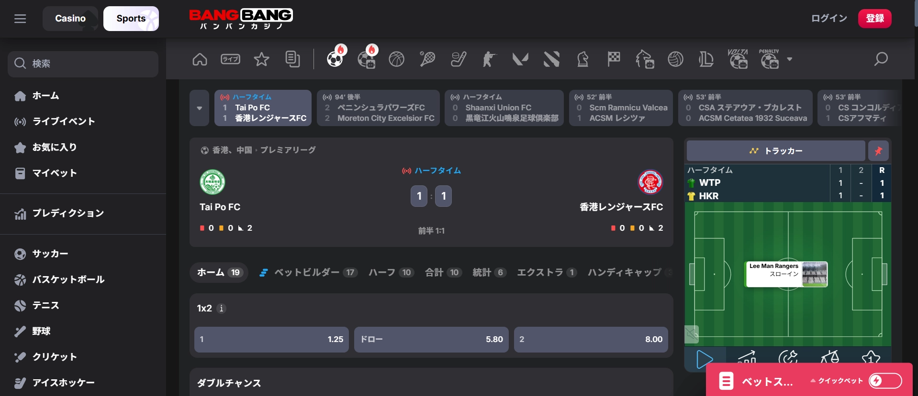This screenshot has width=918, height=396.
Task: Select the chess knight icon
Action: point(582,59)
